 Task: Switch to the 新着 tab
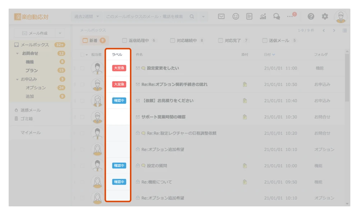tap(94, 40)
